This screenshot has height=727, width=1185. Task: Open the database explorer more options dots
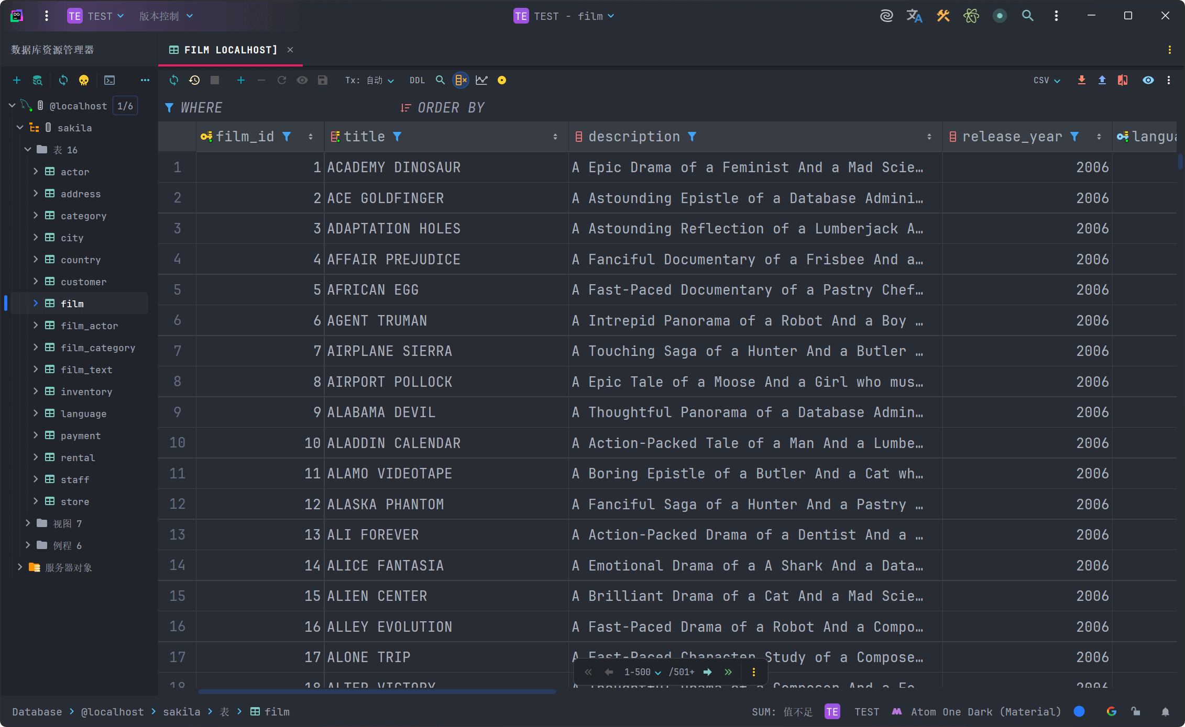point(145,80)
